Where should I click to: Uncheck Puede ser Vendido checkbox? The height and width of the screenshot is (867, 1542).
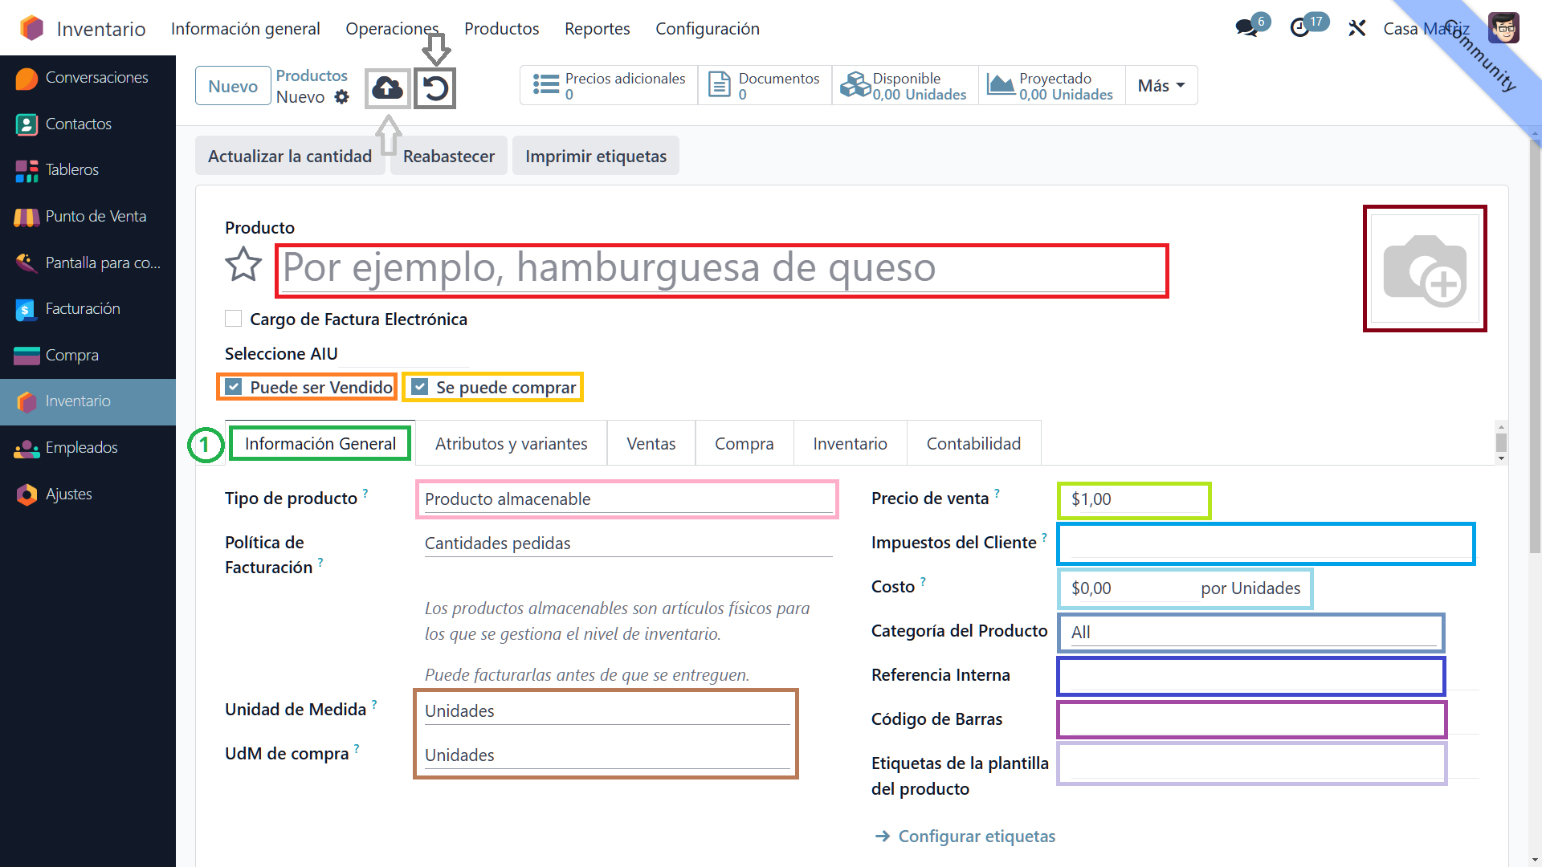[234, 387]
